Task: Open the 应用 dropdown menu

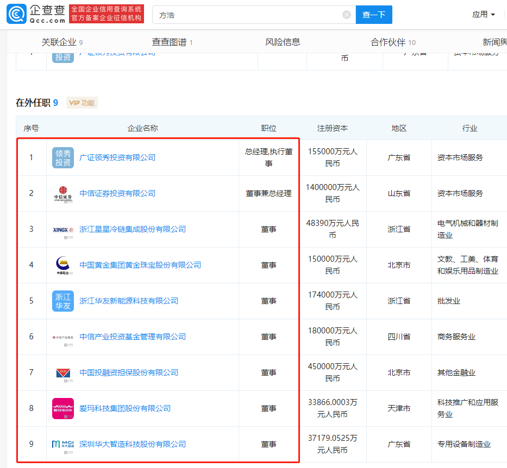Action: tap(484, 15)
